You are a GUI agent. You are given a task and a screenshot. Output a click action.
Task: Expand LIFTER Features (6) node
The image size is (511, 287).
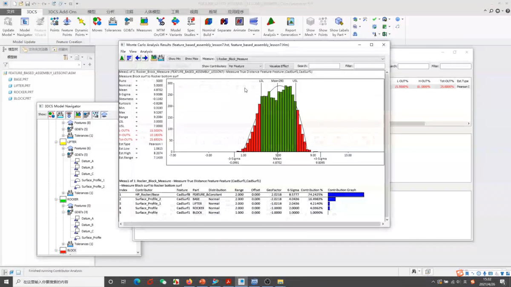click(x=63, y=148)
